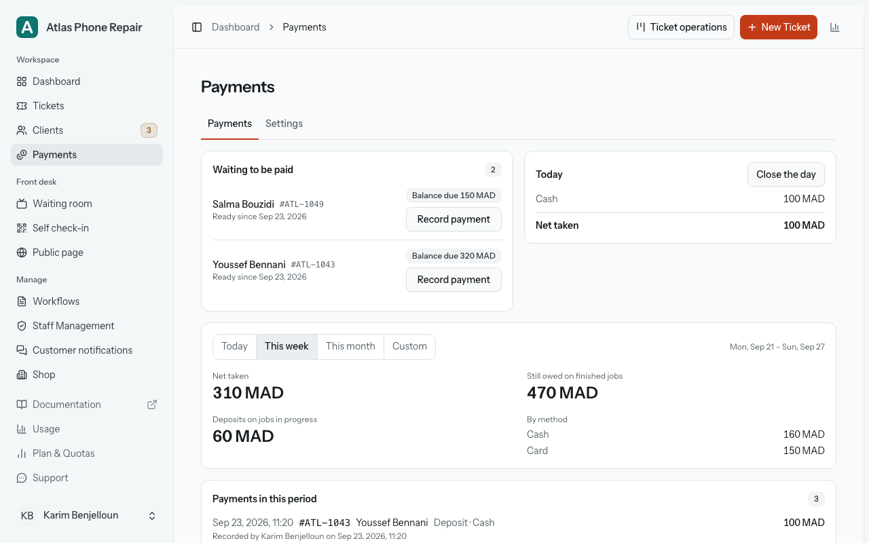Click the New Ticket button
The width and height of the screenshot is (869, 543).
click(x=779, y=27)
